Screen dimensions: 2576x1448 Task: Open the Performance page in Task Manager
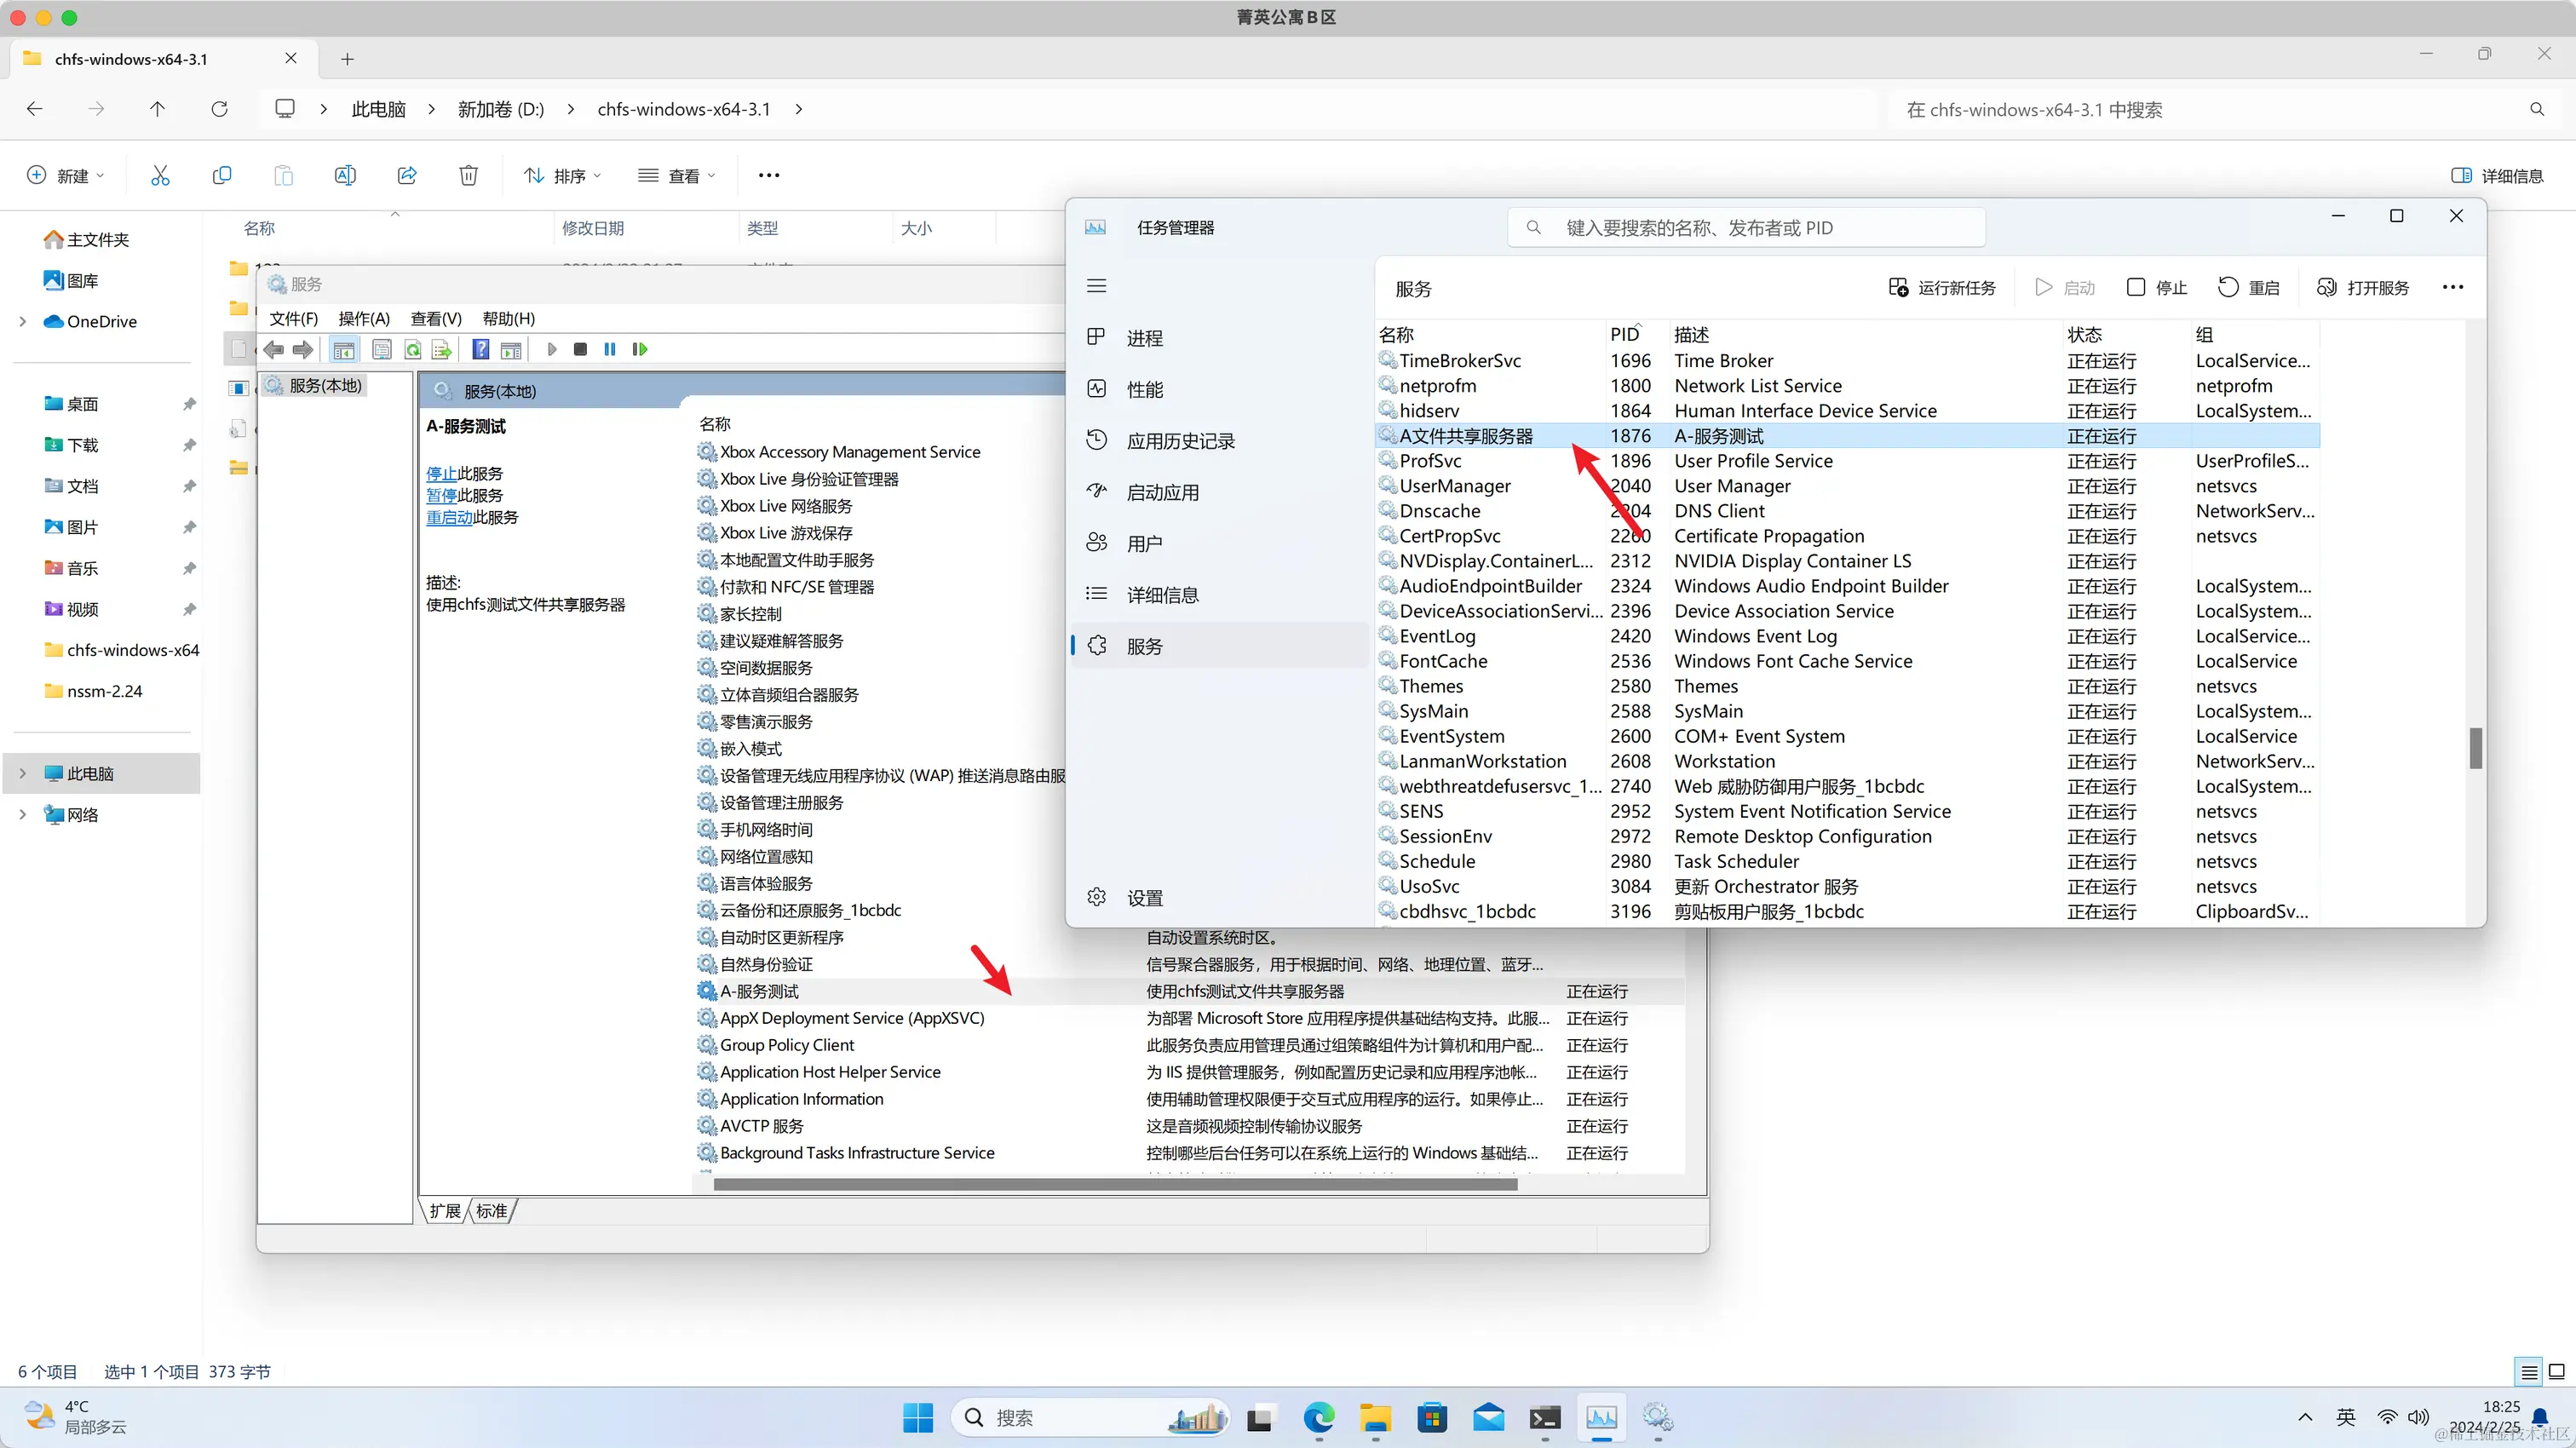point(1144,390)
